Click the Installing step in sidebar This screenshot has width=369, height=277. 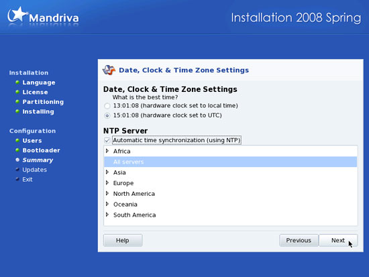click(x=38, y=111)
